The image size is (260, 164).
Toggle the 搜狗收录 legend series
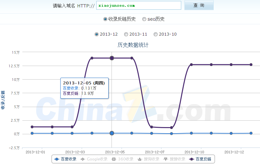tap(148, 159)
